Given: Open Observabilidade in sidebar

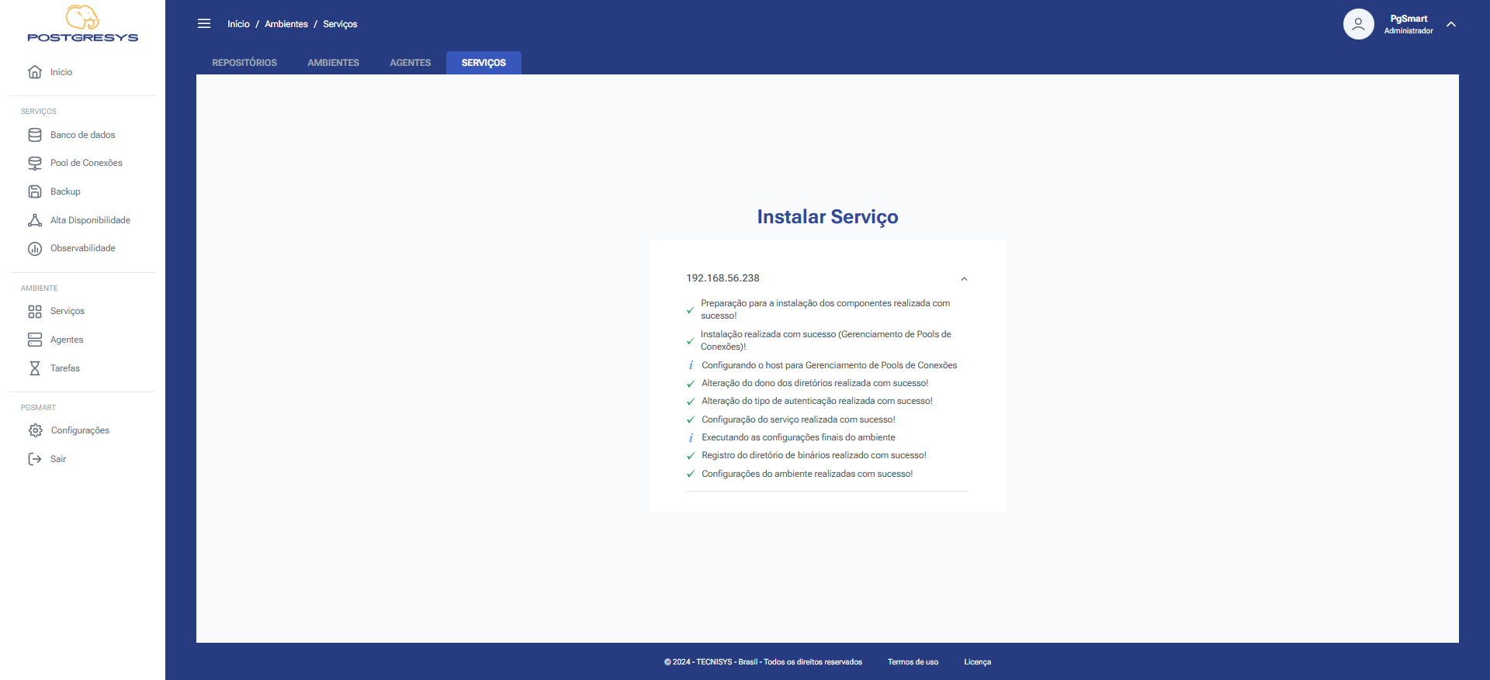Looking at the screenshot, I should pyautogui.click(x=82, y=248).
